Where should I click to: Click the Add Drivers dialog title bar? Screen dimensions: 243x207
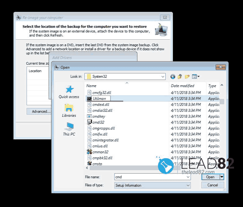pos(93,57)
